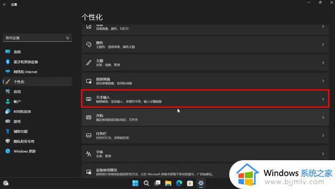Click the device usage icon
Screen dimensions: 335x189
[88, 172]
